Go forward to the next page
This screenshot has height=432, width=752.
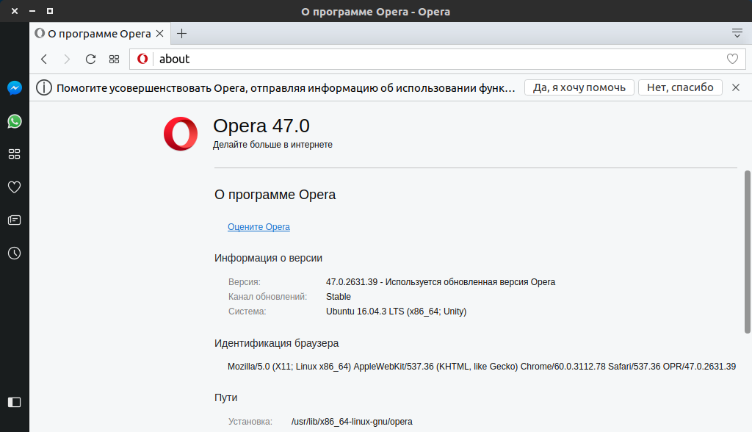click(x=67, y=59)
